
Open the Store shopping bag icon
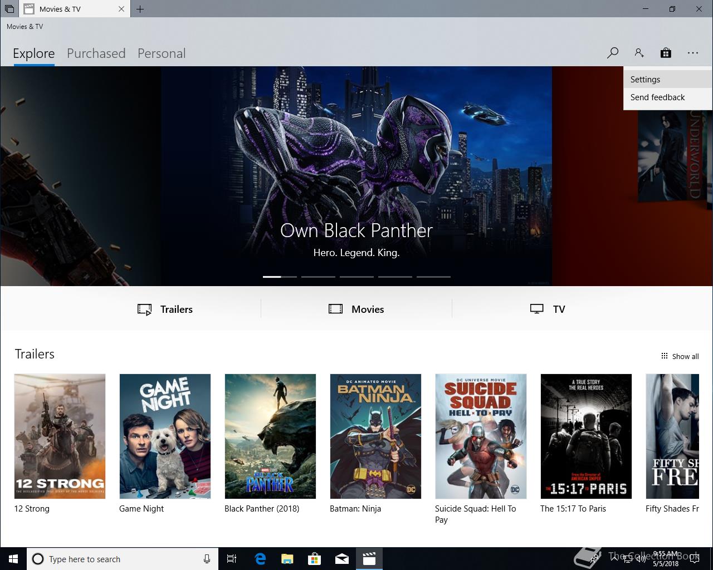click(666, 53)
